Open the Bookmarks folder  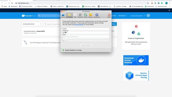coord(13,6)
